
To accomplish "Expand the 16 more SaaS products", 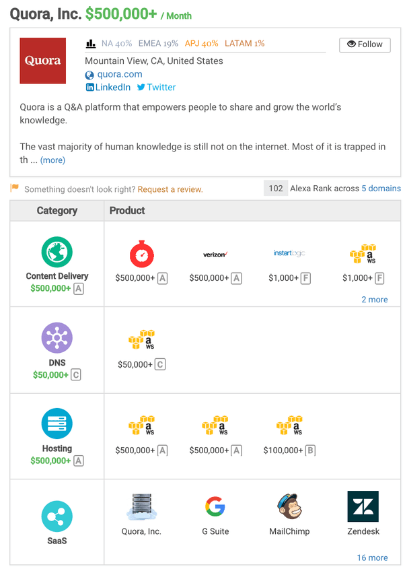I will [372, 558].
